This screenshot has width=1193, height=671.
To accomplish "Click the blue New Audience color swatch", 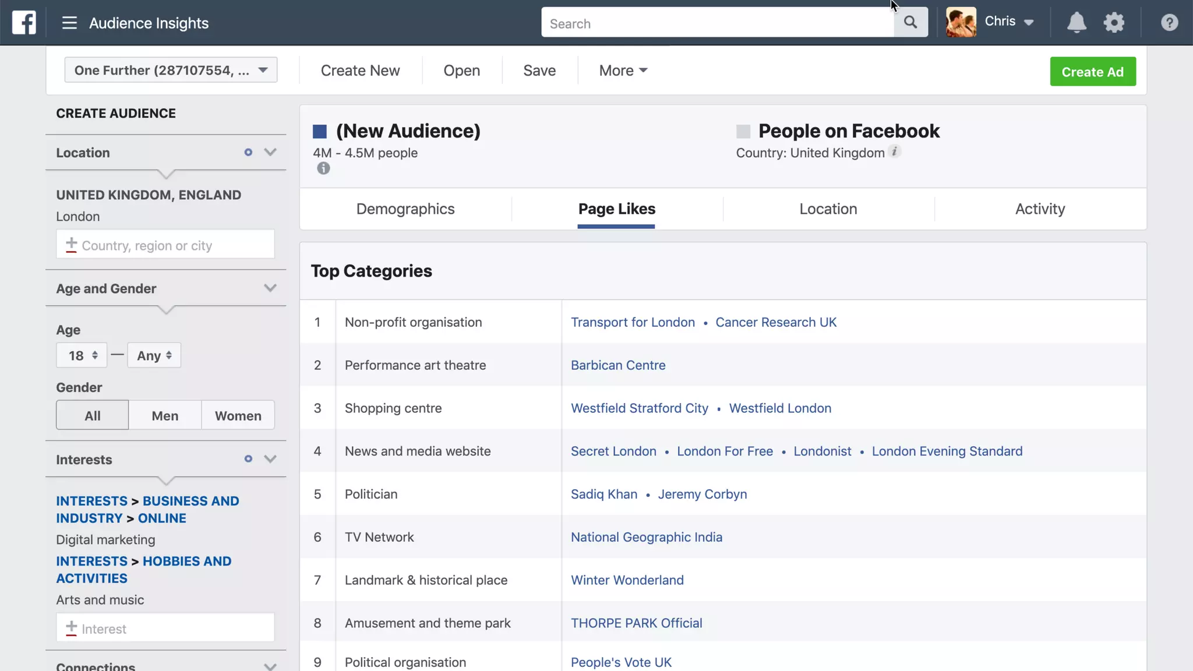I will [320, 132].
